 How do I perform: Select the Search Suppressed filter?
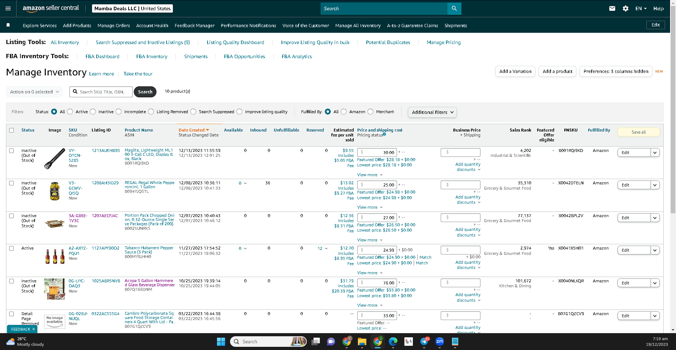(x=193, y=112)
